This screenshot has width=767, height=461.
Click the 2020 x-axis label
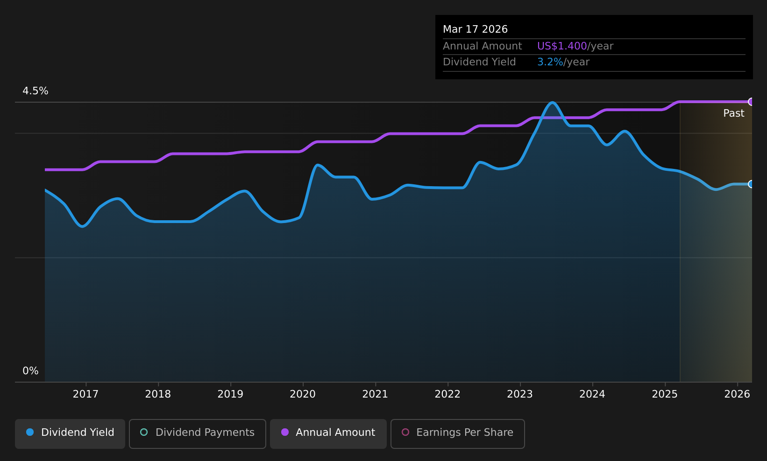pyautogui.click(x=303, y=394)
